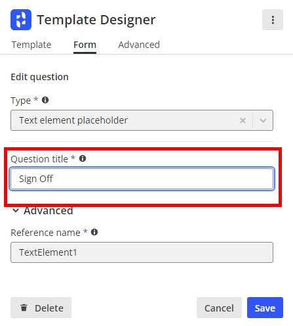
Task: Switch to the Template tab
Action: point(31,45)
